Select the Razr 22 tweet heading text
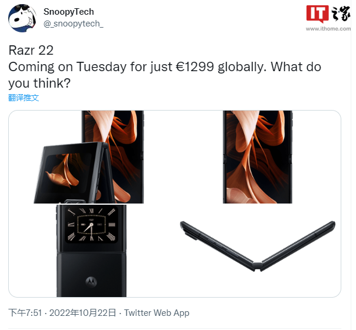 (31, 50)
